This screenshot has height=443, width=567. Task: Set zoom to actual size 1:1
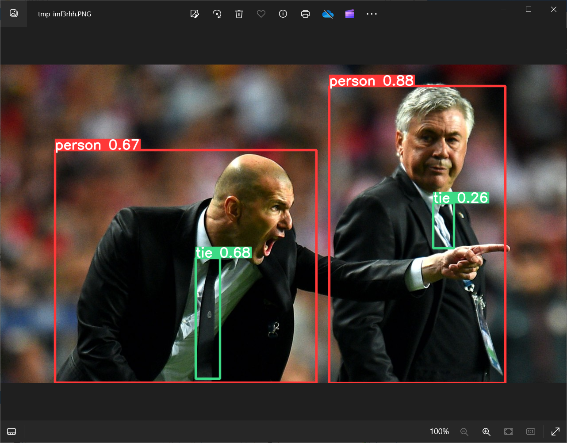click(531, 432)
